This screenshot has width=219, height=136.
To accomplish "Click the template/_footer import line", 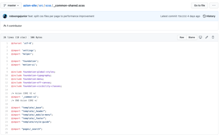I will (x=29, y=118).
